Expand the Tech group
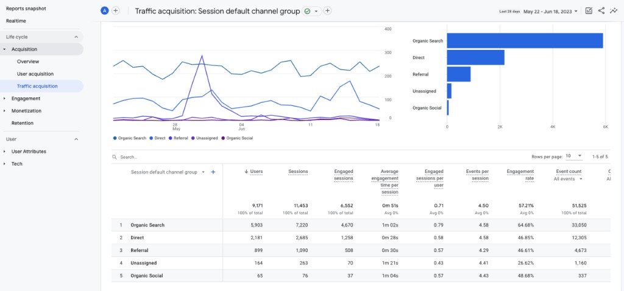This screenshot has height=291, width=624. [x=4, y=164]
